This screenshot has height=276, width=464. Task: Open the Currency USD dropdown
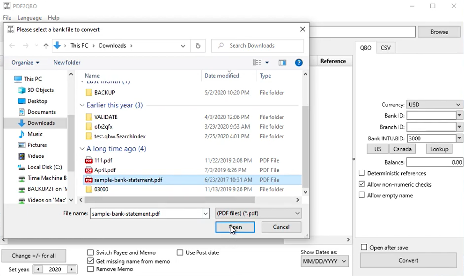pos(435,105)
